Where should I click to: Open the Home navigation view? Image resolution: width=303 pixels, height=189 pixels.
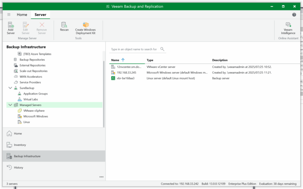point(54,133)
